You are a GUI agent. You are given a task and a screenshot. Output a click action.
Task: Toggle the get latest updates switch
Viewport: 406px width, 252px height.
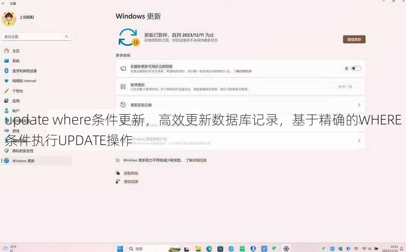356,68
